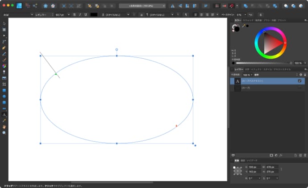The height and width of the screenshot is (188, 308).
Task: Activate the Zoom tool
Action: click(4, 132)
